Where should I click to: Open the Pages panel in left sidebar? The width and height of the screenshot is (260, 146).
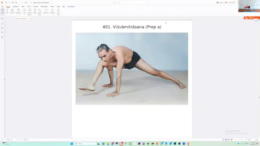tap(2, 28)
